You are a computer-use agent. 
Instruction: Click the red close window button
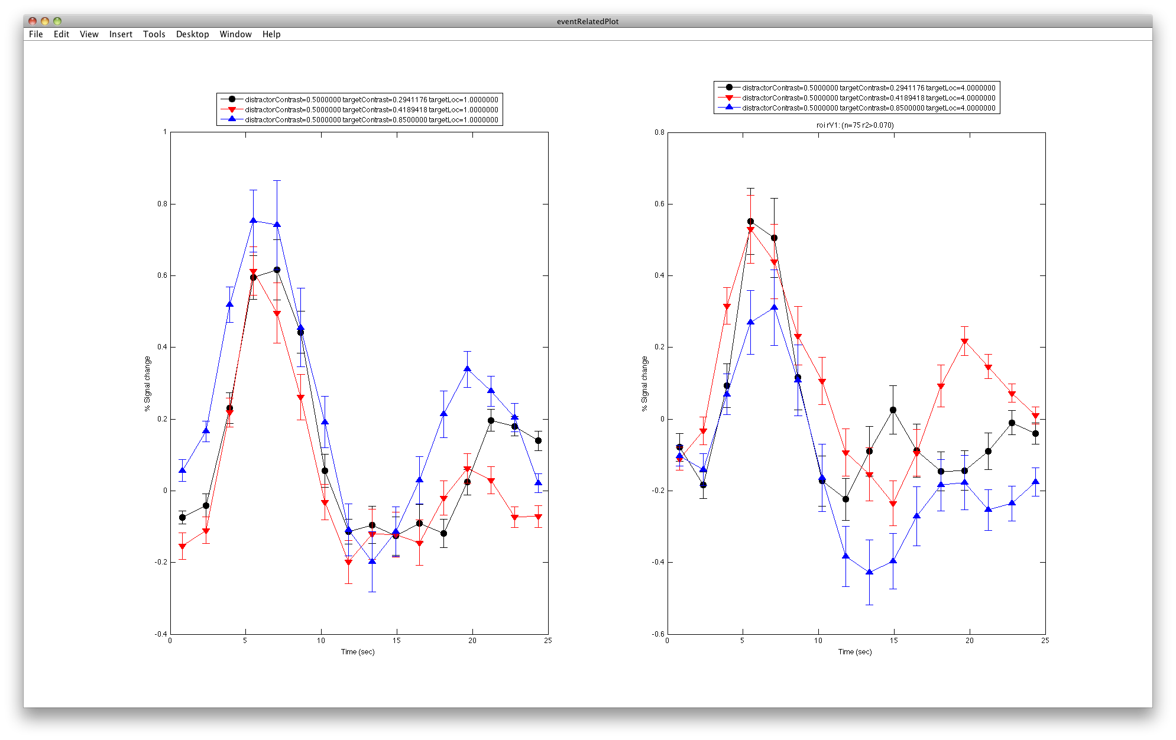(33, 21)
